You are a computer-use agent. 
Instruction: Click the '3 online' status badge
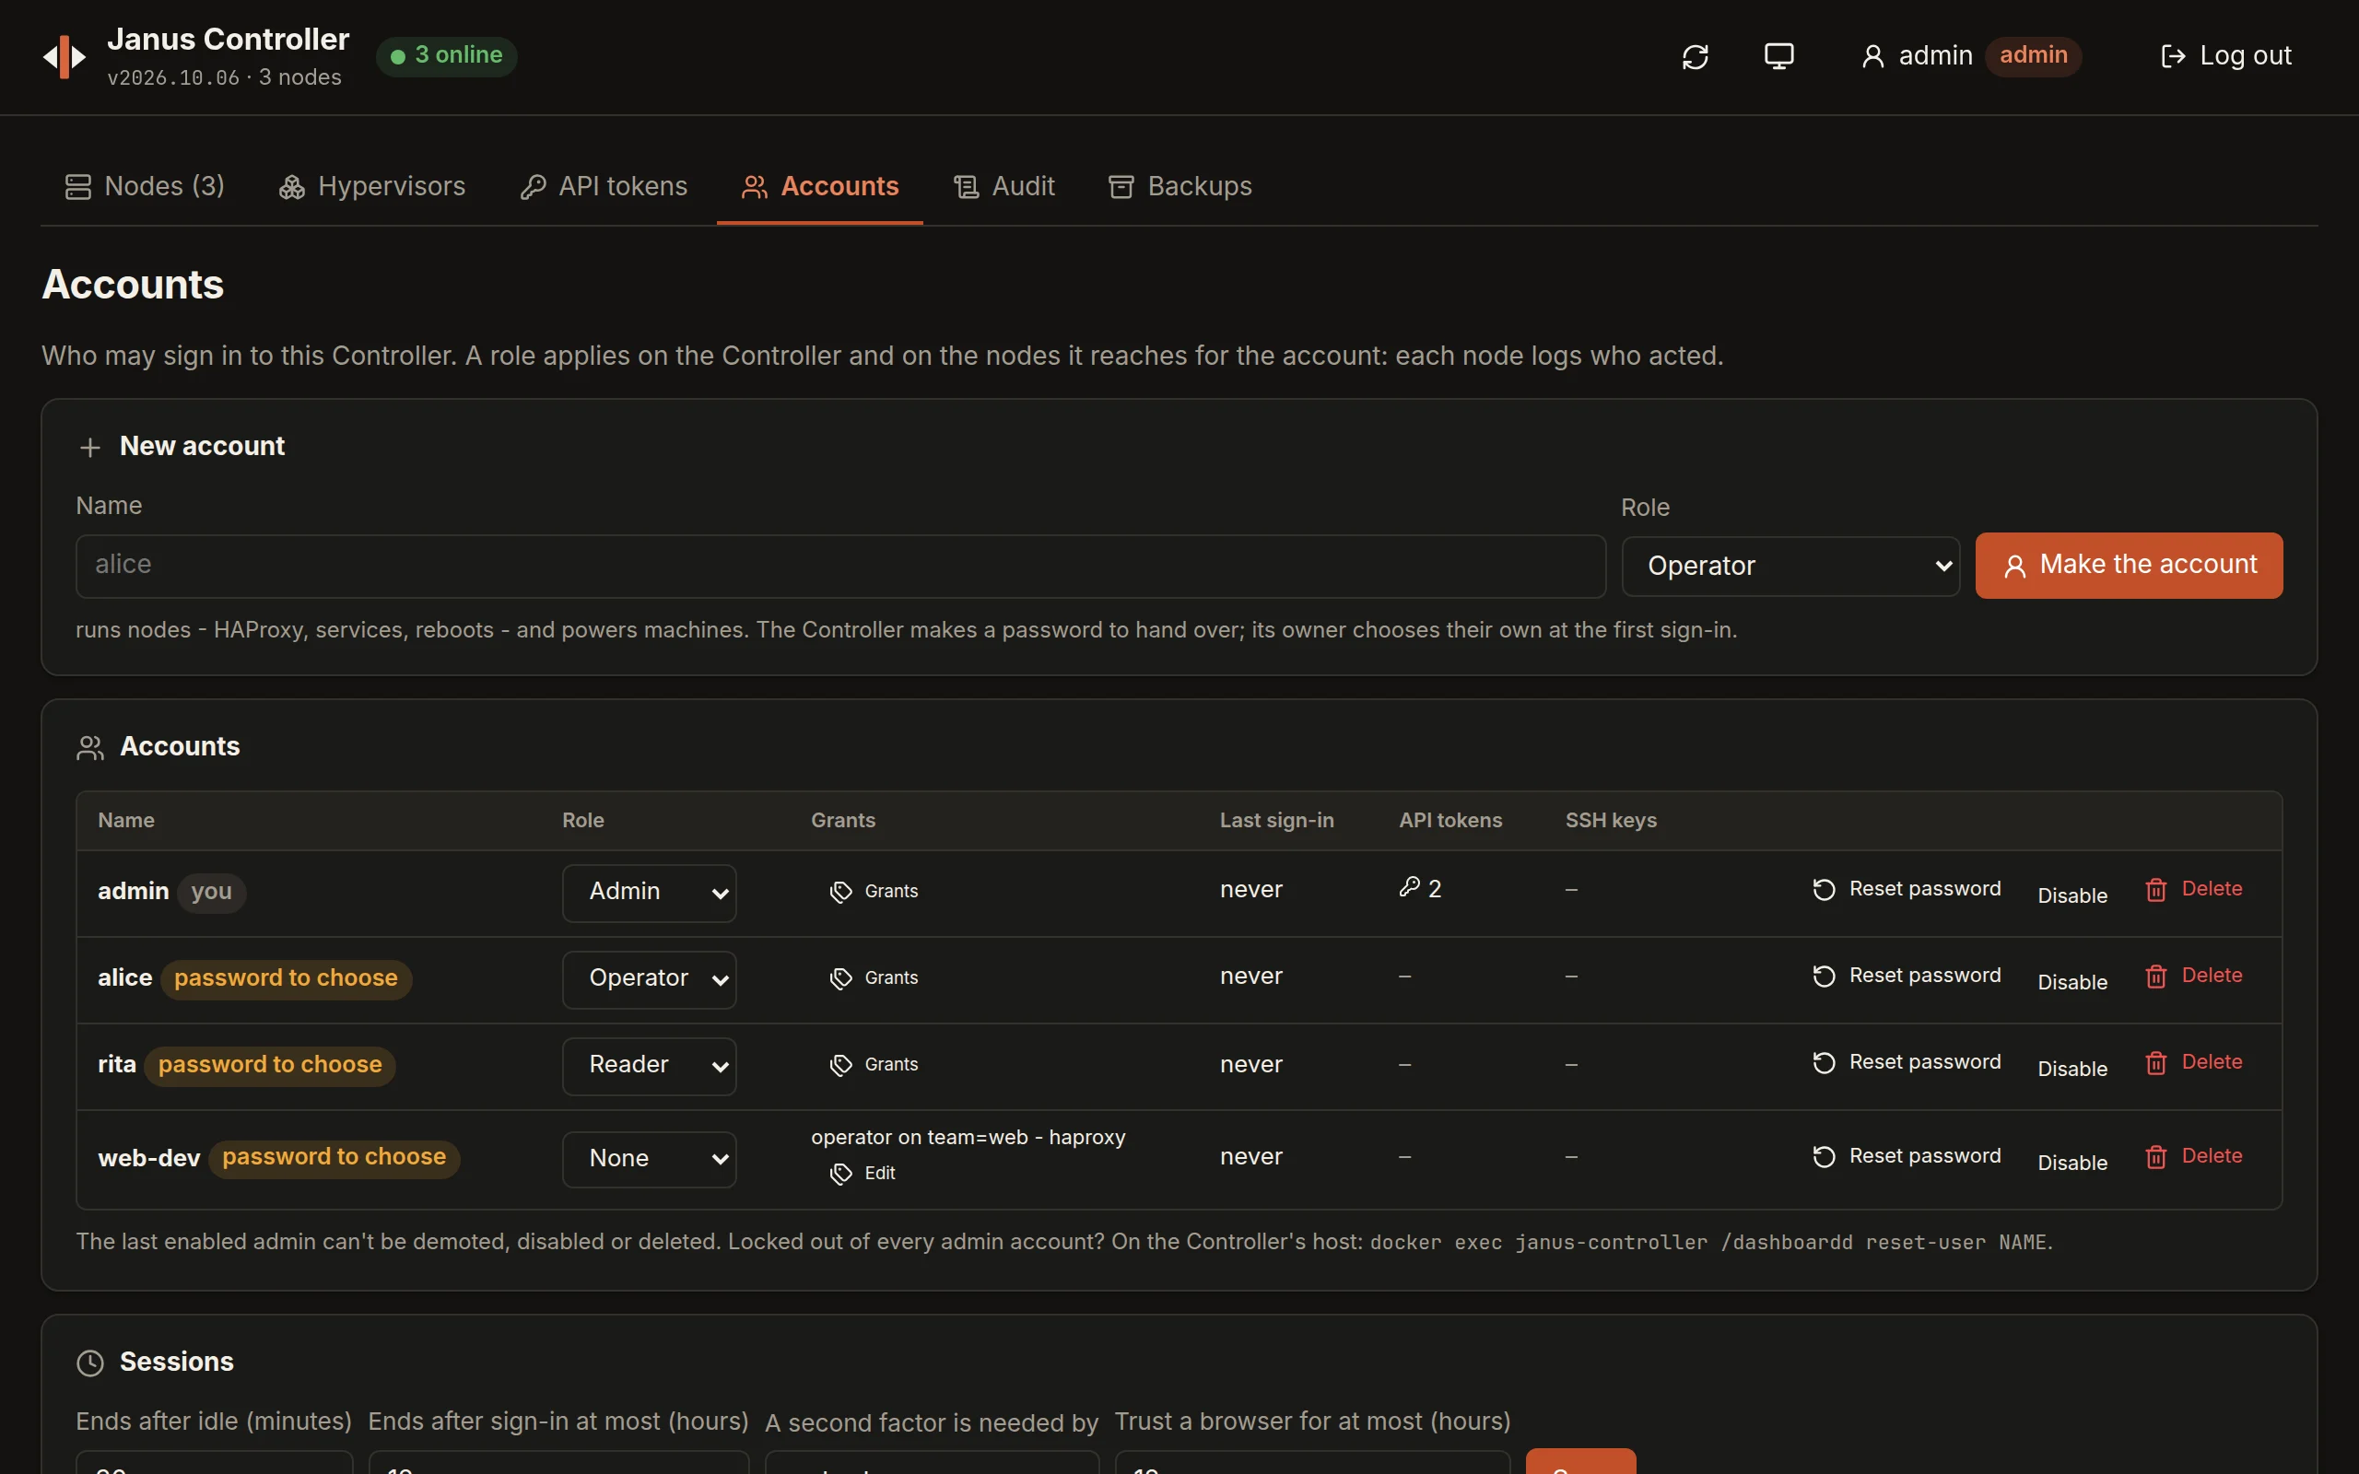tap(446, 55)
